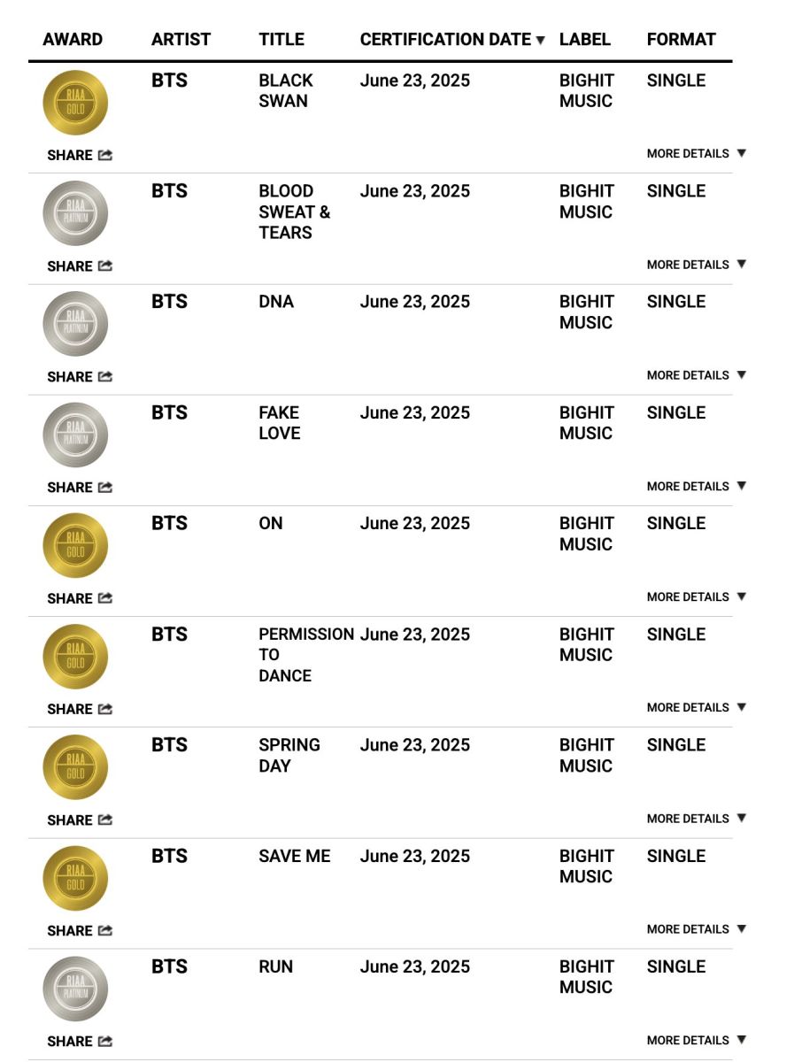This screenshot has height=1062, width=802.
Task: Click the share icon in the Save Me row
Action: [x=105, y=931]
